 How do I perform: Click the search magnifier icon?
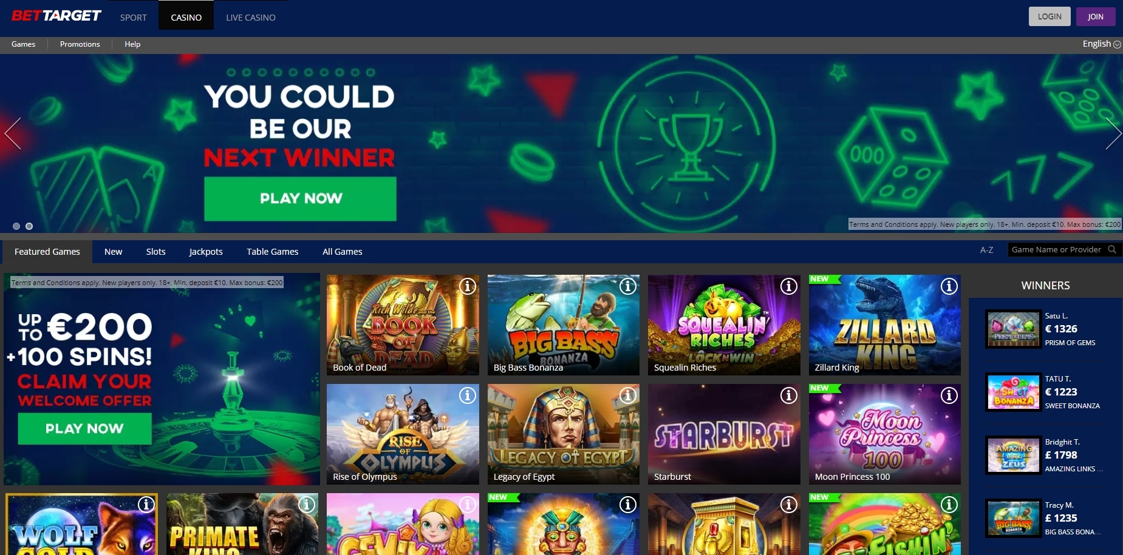point(1112,249)
